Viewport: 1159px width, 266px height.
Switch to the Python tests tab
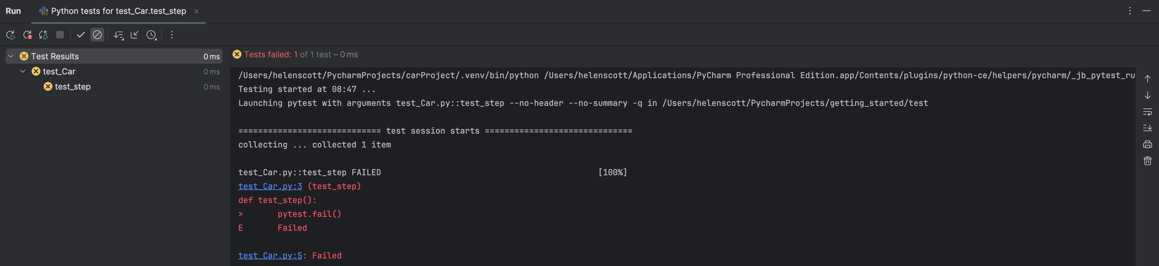(x=113, y=11)
